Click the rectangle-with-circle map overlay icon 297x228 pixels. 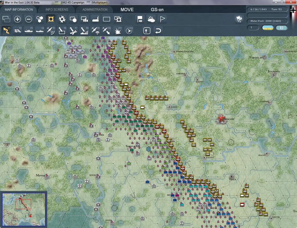pyautogui.click(x=73, y=19)
